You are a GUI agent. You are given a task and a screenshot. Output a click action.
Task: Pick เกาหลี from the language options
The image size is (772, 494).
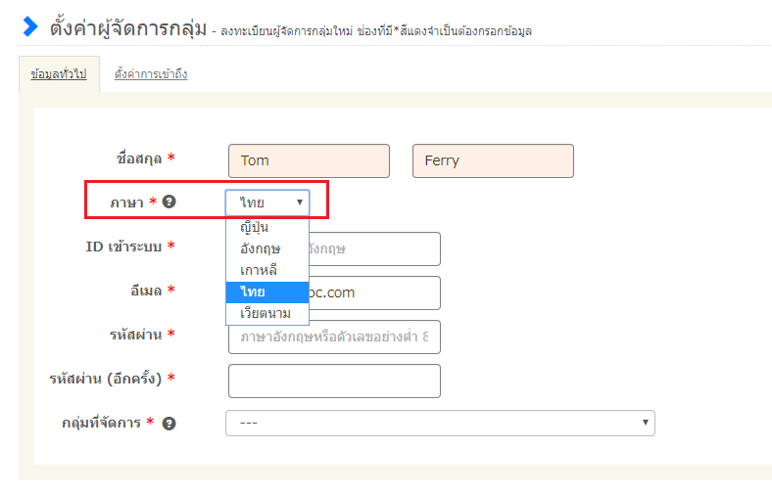258,270
